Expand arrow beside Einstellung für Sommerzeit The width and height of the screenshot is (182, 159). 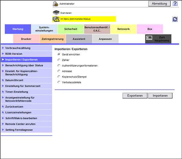coord(3,86)
